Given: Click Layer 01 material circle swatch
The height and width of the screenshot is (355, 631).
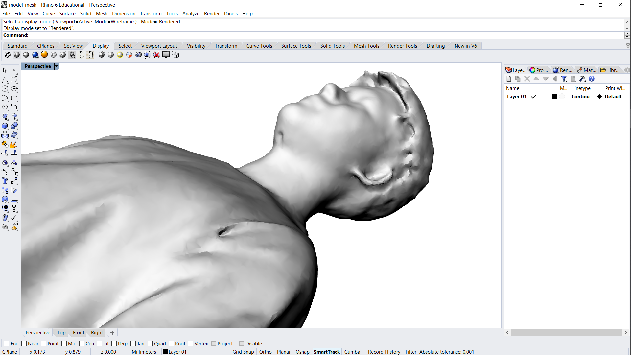Looking at the screenshot, I should click(562, 96).
